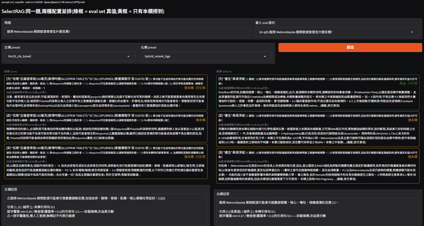This screenshot has height=226, width=424.
Task: Click the 'prompt v15_noprefix · eval v1.2-full100' header line
Action: (x=43, y=2)
